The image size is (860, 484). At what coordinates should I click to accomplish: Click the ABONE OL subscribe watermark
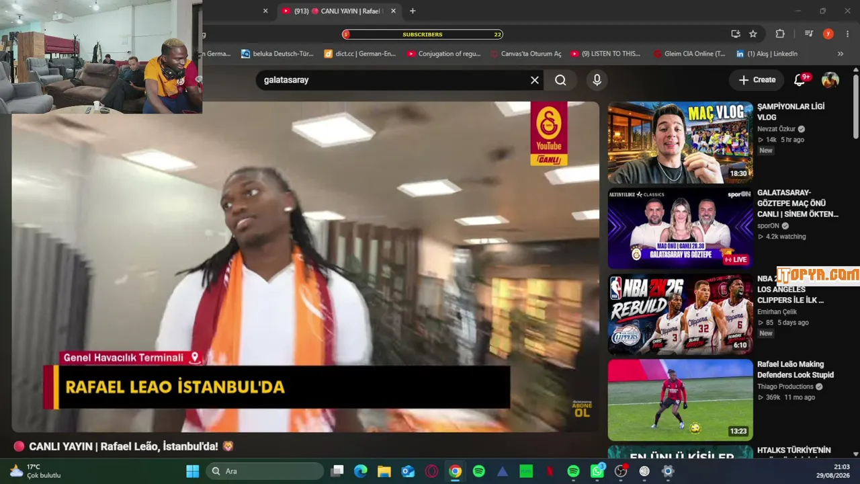tap(582, 409)
